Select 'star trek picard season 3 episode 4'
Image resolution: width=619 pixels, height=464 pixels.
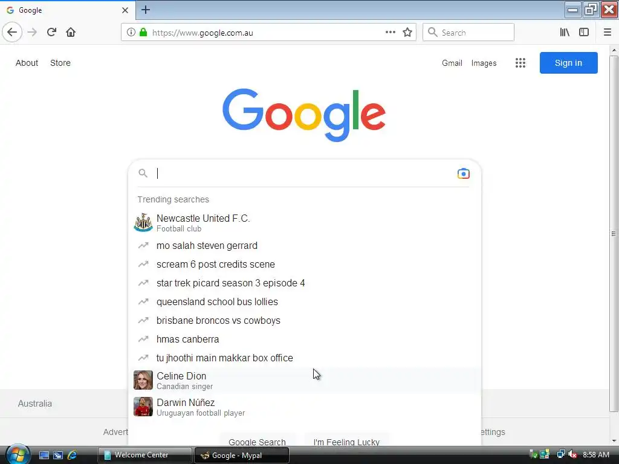point(305,283)
